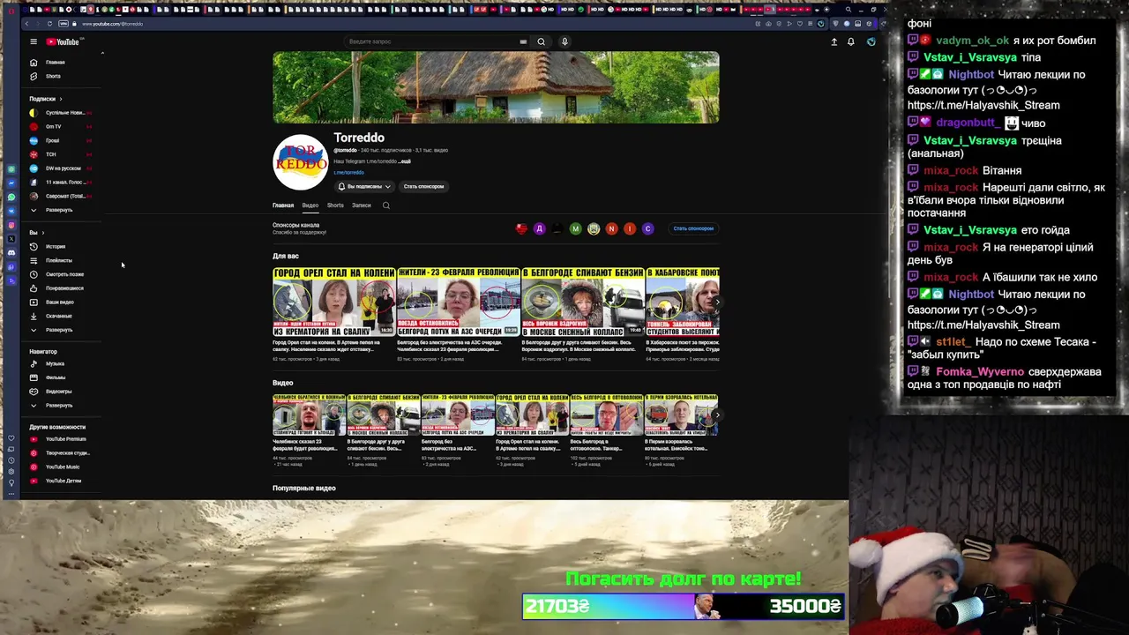Open Понравившиеся liked videos
1129x635 pixels.
64,288
